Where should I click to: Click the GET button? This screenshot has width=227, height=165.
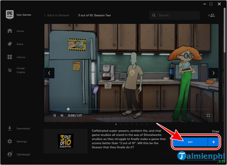(x=190, y=142)
